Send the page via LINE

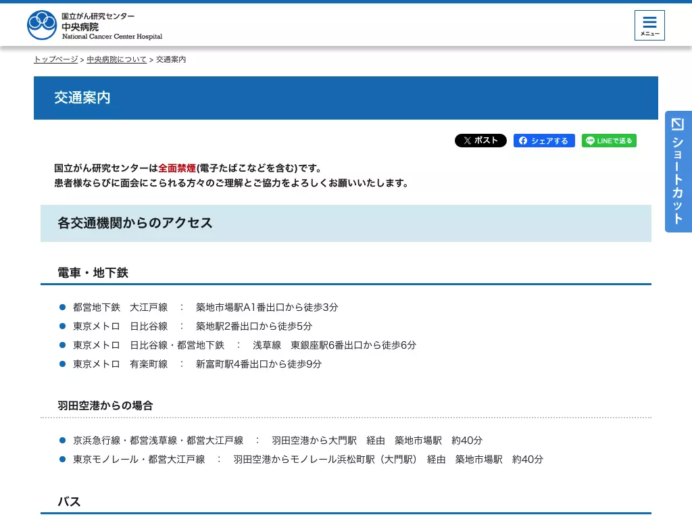[x=609, y=141]
